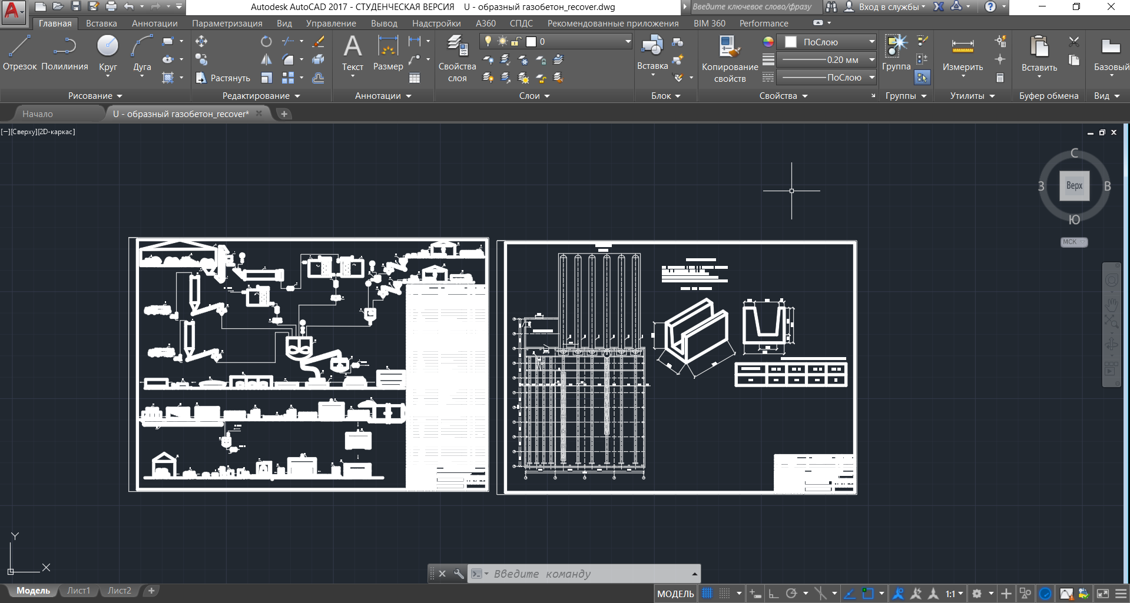
Task: Open the 1:1 annotation scale dropdown
Action: pos(955,594)
